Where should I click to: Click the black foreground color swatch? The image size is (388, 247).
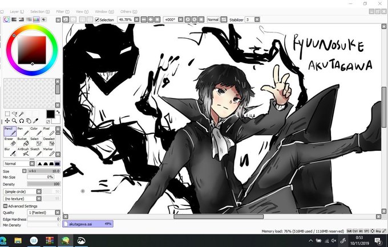click(x=50, y=114)
